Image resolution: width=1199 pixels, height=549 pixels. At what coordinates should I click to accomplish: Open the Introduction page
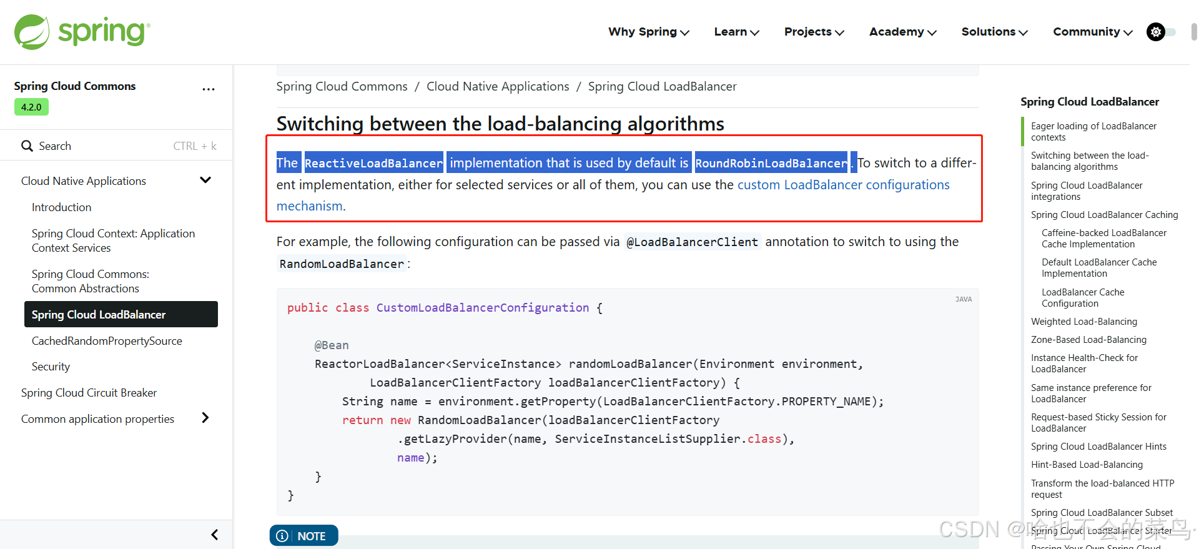tap(61, 207)
